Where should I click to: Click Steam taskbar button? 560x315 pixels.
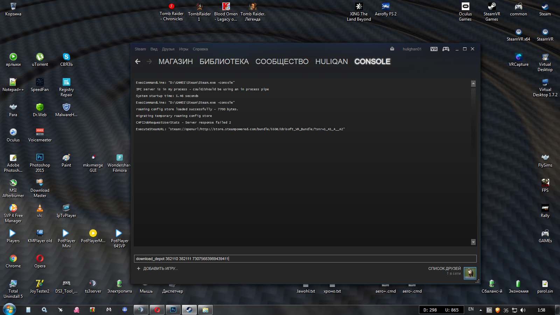[x=189, y=310]
